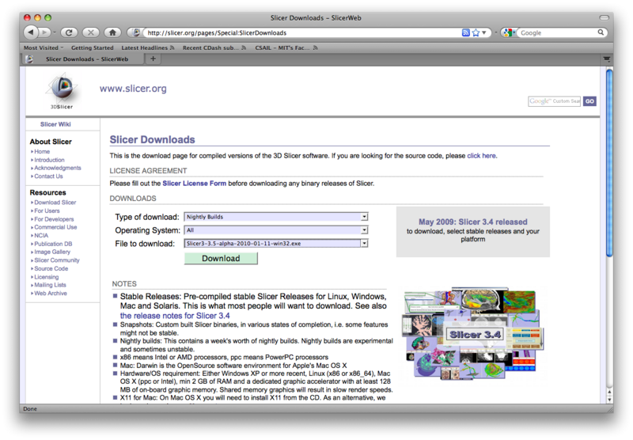Click the URL address field
This screenshot has width=633, height=440.
pos(303,32)
